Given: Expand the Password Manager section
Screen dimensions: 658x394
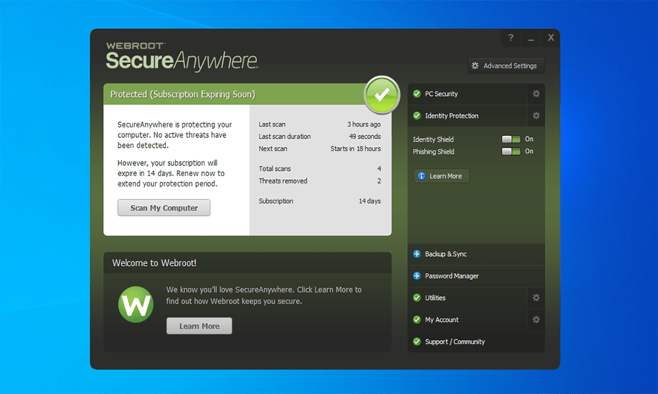Looking at the screenshot, I should coord(476,276).
